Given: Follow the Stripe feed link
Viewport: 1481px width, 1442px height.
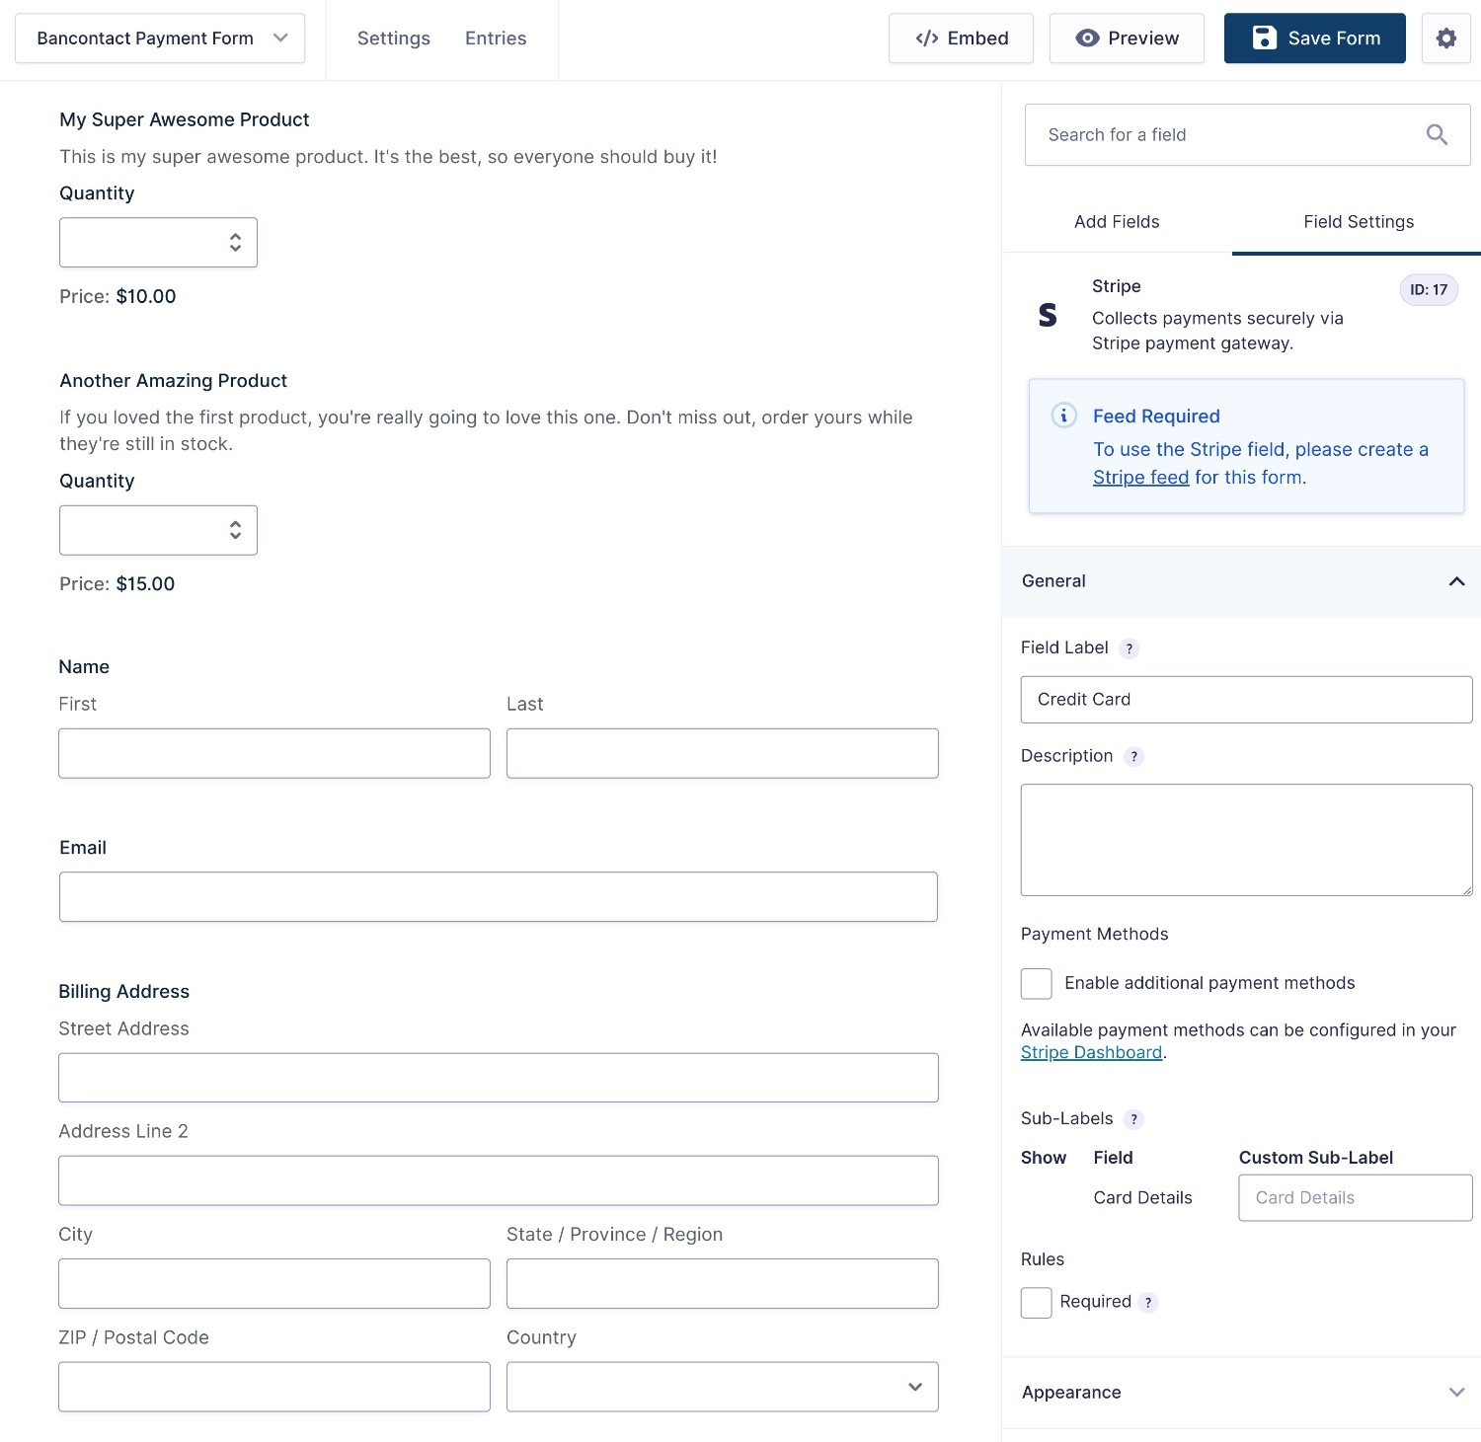Looking at the screenshot, I should (1140, 477).
